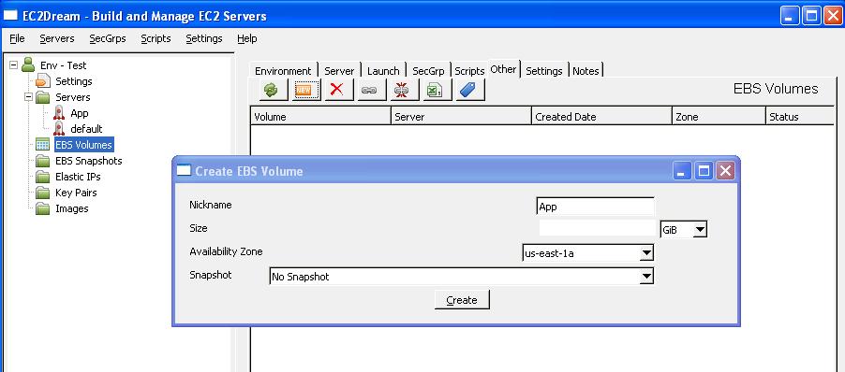
Task: Click the Env - Test user icon
Action: [x=28, y=65]
